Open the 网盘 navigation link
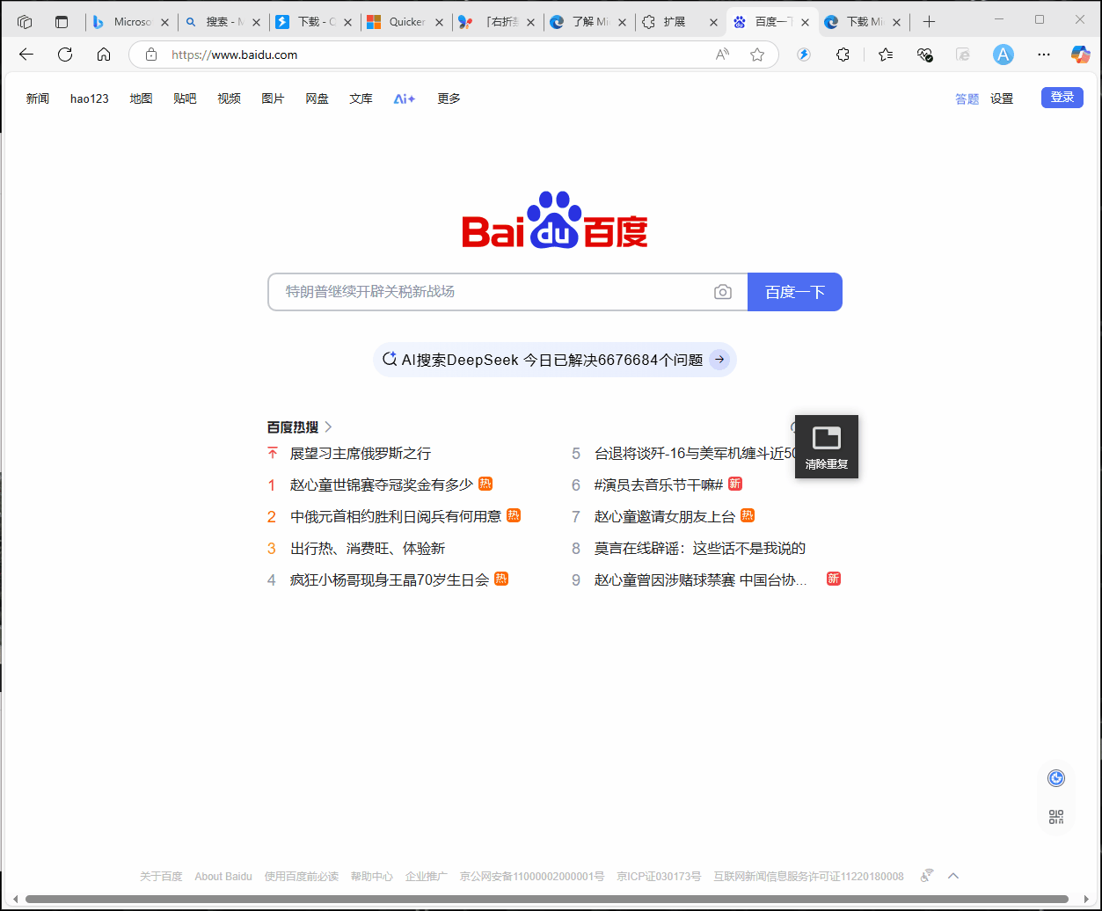This screenshot has height=911, width=1102. click(317, 98)
